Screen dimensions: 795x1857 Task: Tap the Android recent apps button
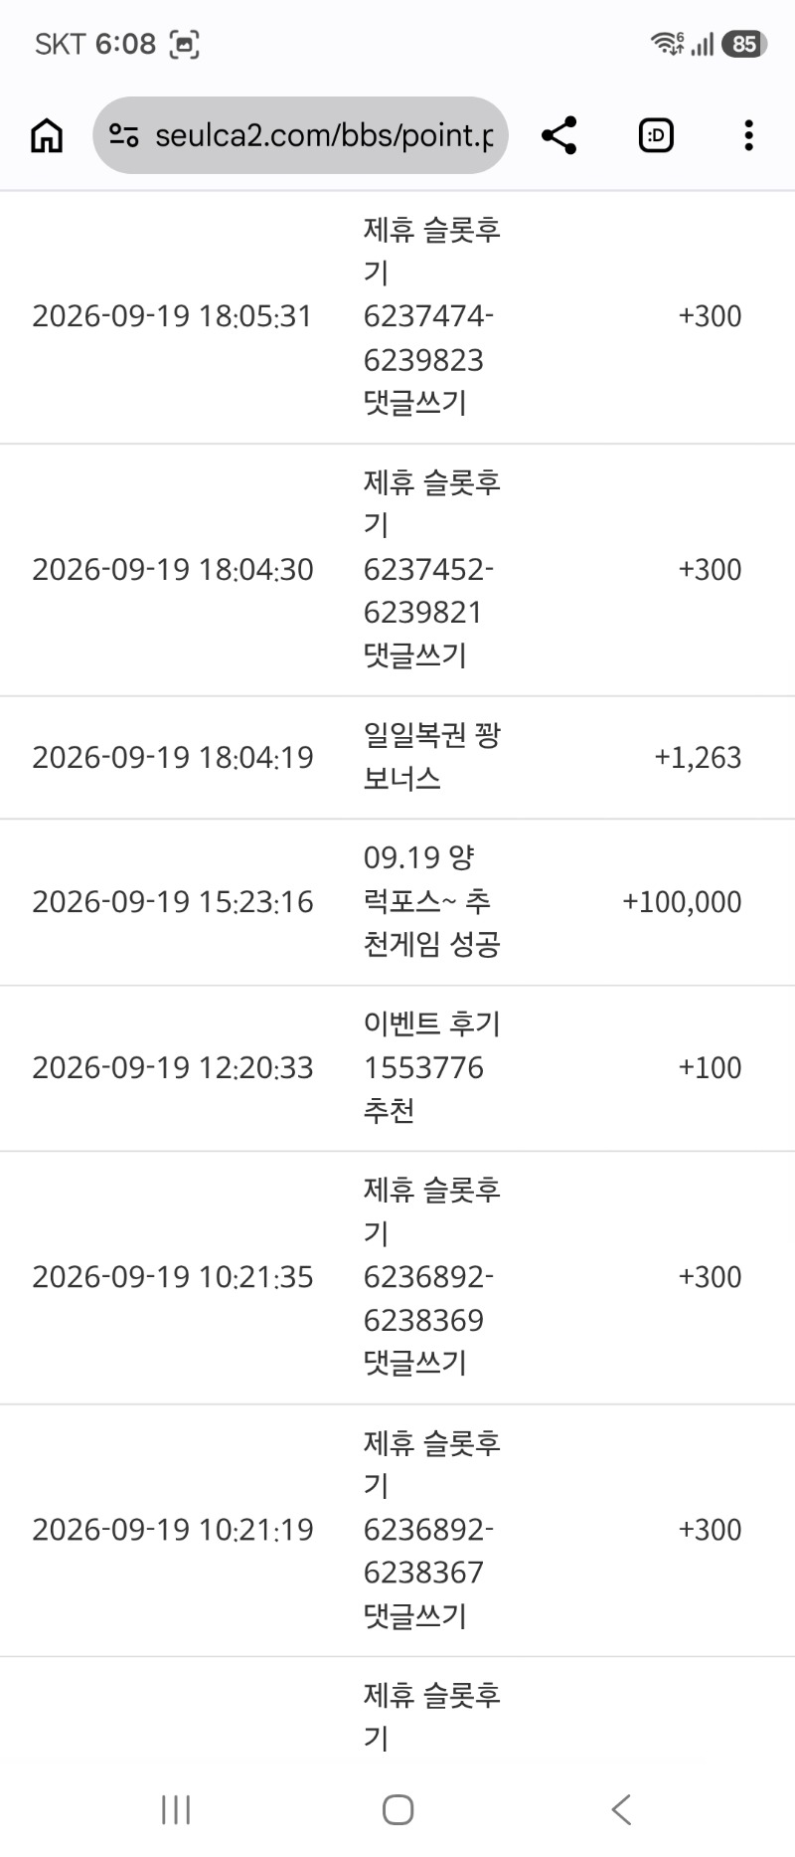pos(176,1809)
